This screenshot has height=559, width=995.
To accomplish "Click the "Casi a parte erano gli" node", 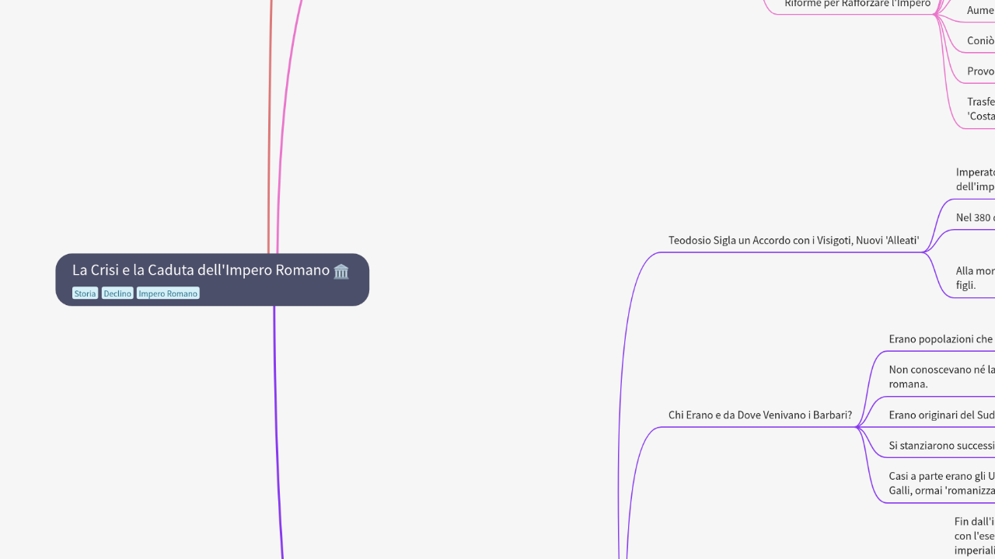I will (941, 483).
